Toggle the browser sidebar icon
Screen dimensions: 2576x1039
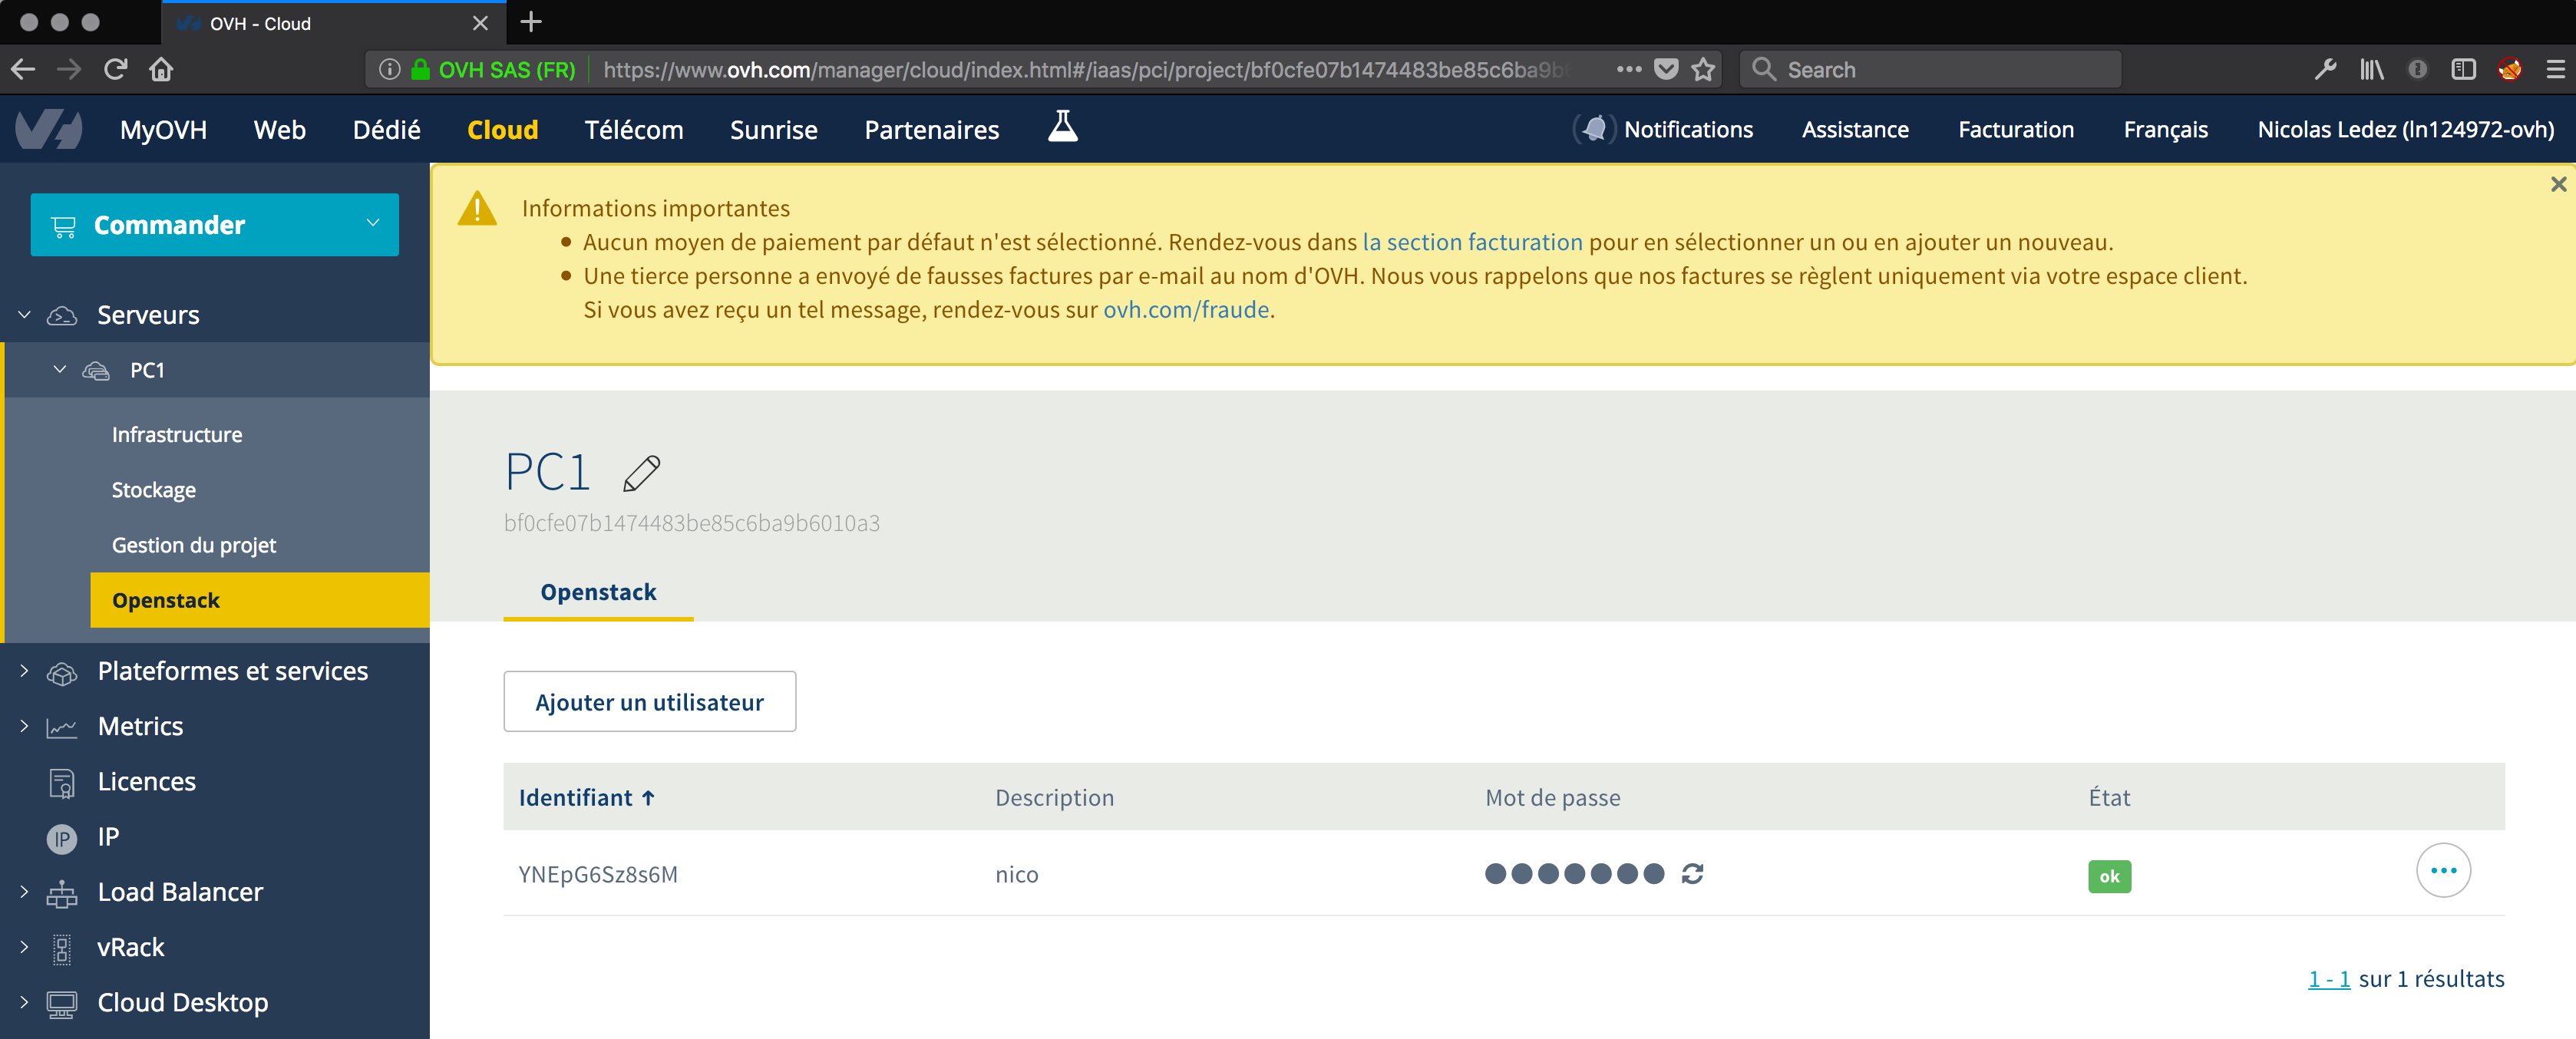coord(2463,69)
